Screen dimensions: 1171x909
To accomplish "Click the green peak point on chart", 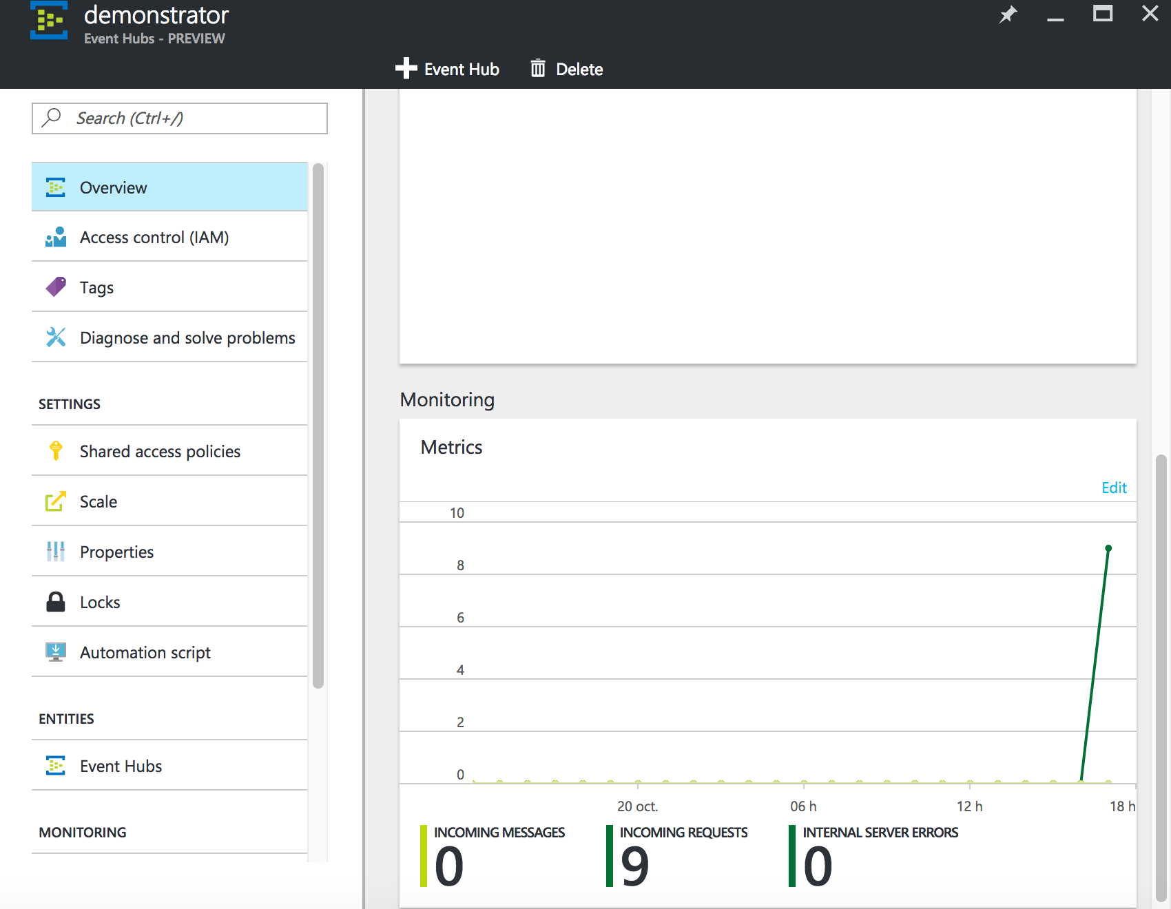I will click(x=1108, y=548).
